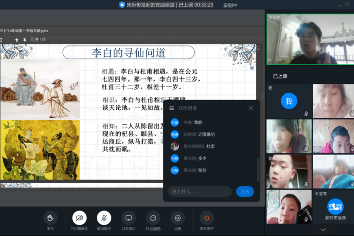This screenshot has width=354, height=236.
Task: Unmute the microphone (取消静音)
Action: click(104, 218)
